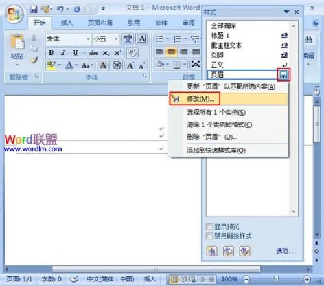324x286 pixels.
Task: Align text left
Action: point(159,52)
